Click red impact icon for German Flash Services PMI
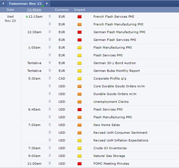This screenshot has height=168, width=179. (80, 40)
